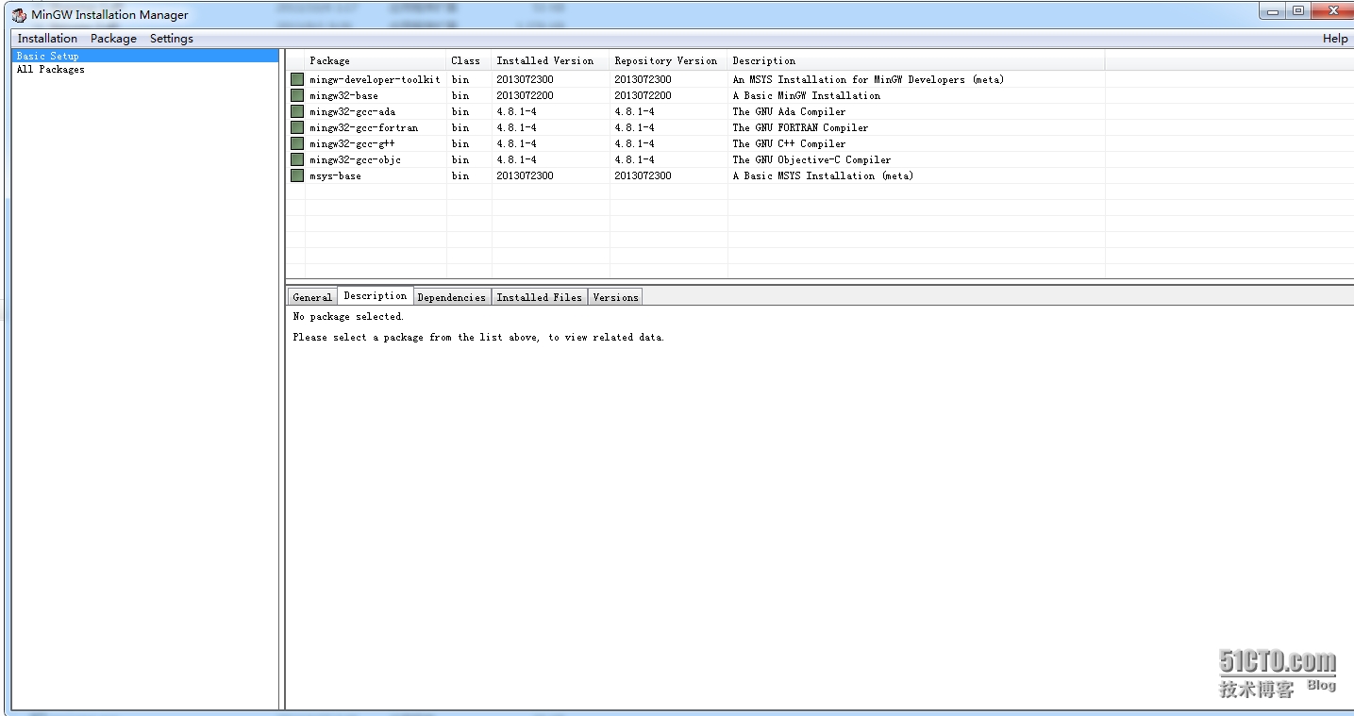Switch to the Dependencies tab
Screen dimensions: 1354x716
pos(451,297)
